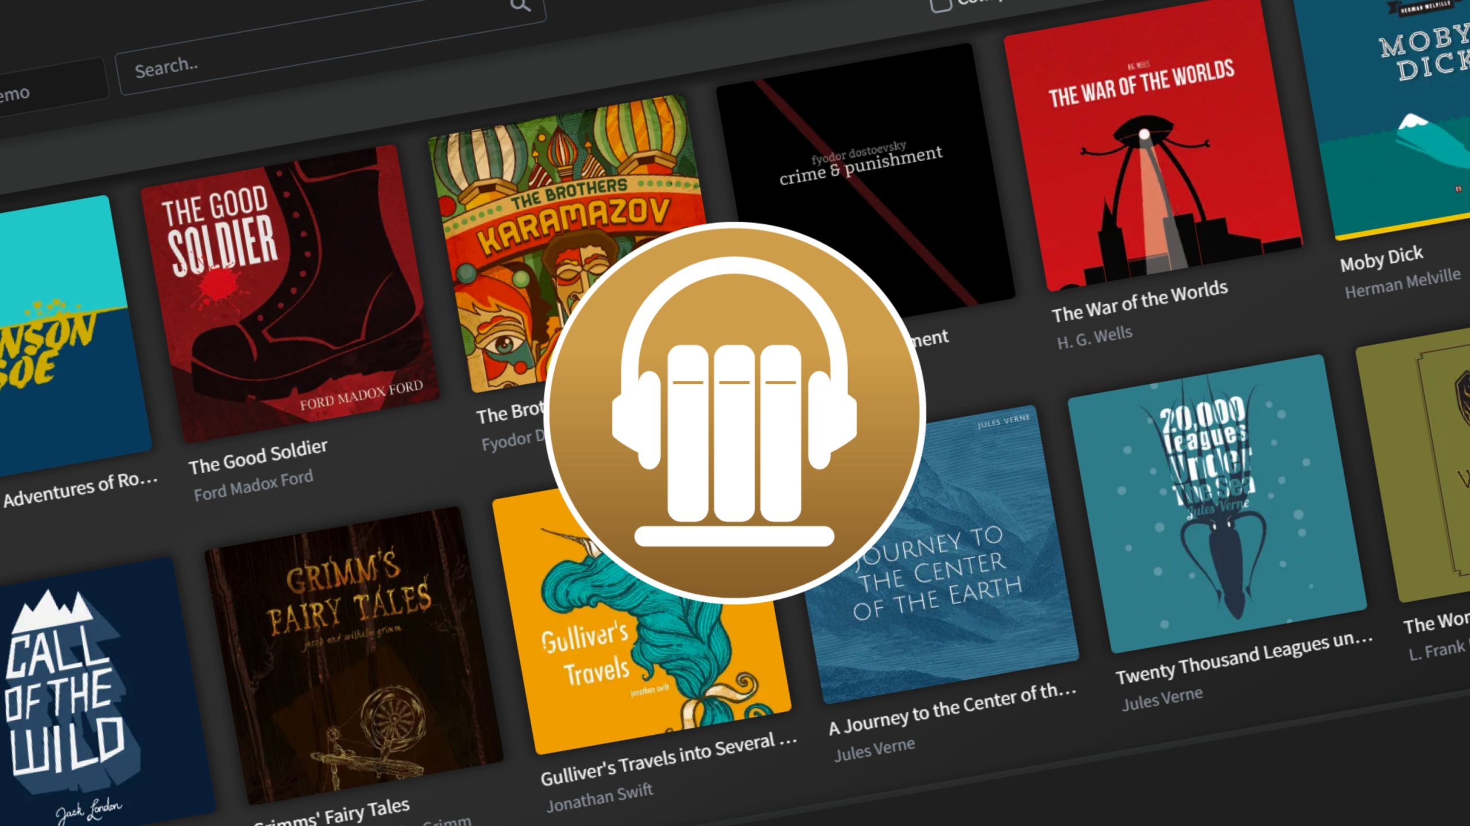Click the "Moby Dick" title below its cover
The height and width of the screenshot is (826, 1470).
click(x=1382, y=259)
